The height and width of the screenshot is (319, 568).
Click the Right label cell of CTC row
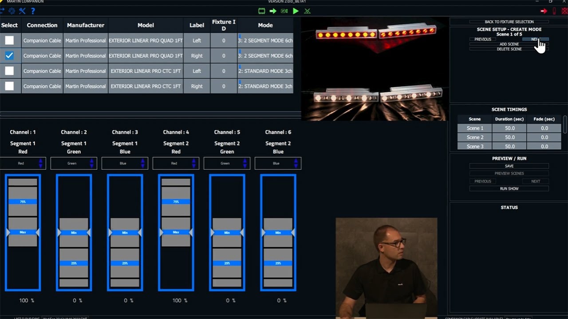pos(197,86)
